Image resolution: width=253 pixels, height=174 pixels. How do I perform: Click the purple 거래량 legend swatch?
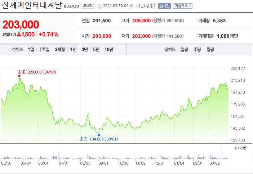[236, 148]
